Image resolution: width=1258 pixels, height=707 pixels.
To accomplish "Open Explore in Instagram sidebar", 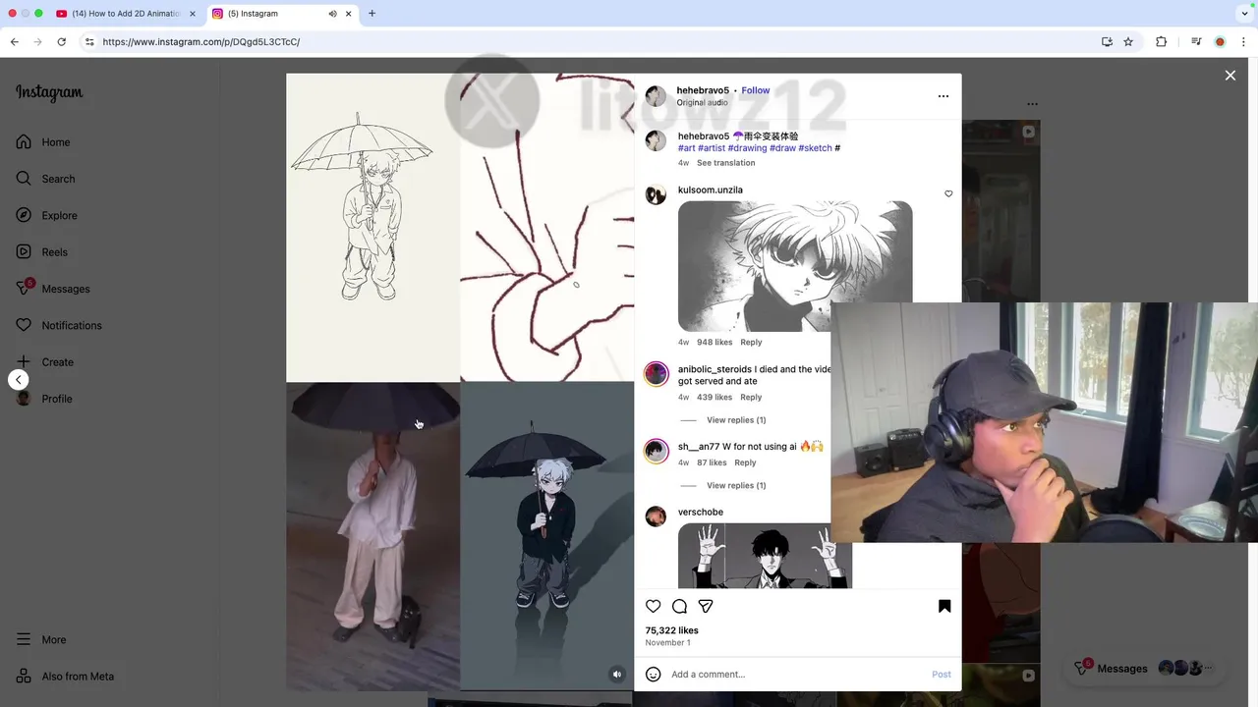I will coord(46,215).
